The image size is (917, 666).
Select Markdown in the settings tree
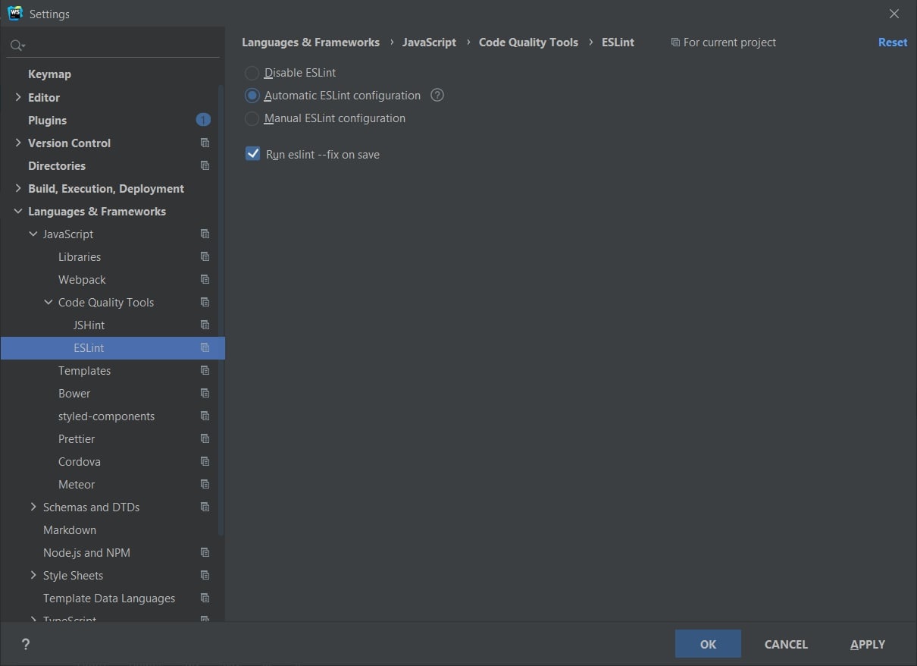point(70,529)
